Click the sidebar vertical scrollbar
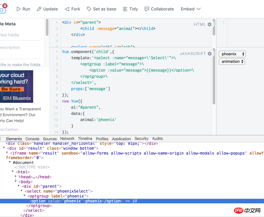Image resolution: width=264 pixels, height=217 pixels. click(47, 27)
